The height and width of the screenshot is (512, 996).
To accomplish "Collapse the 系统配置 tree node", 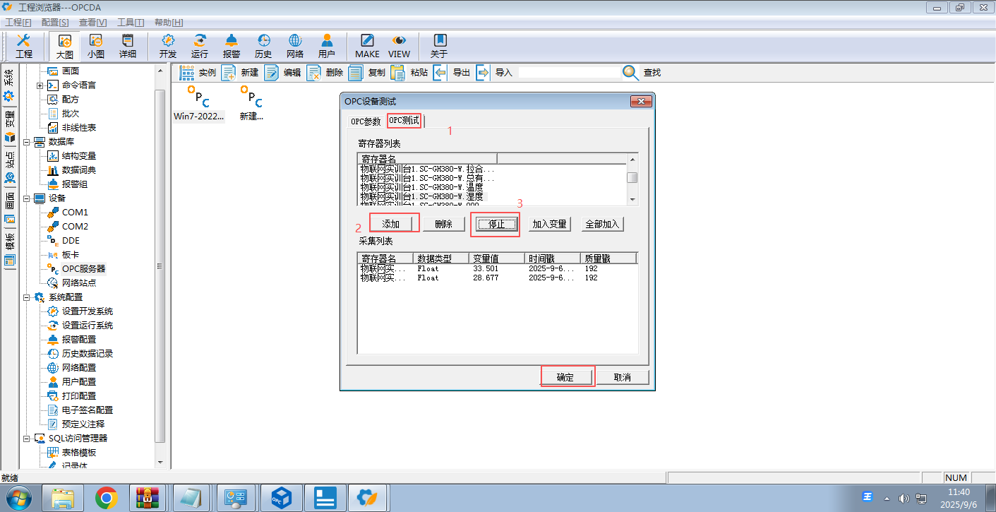I will pos(26,297).
